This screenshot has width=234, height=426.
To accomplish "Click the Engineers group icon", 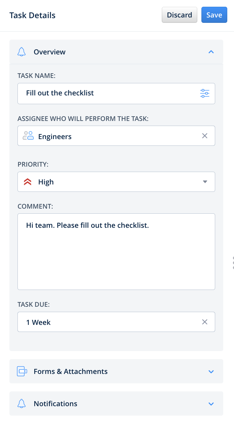I will [x=28, y=136].
